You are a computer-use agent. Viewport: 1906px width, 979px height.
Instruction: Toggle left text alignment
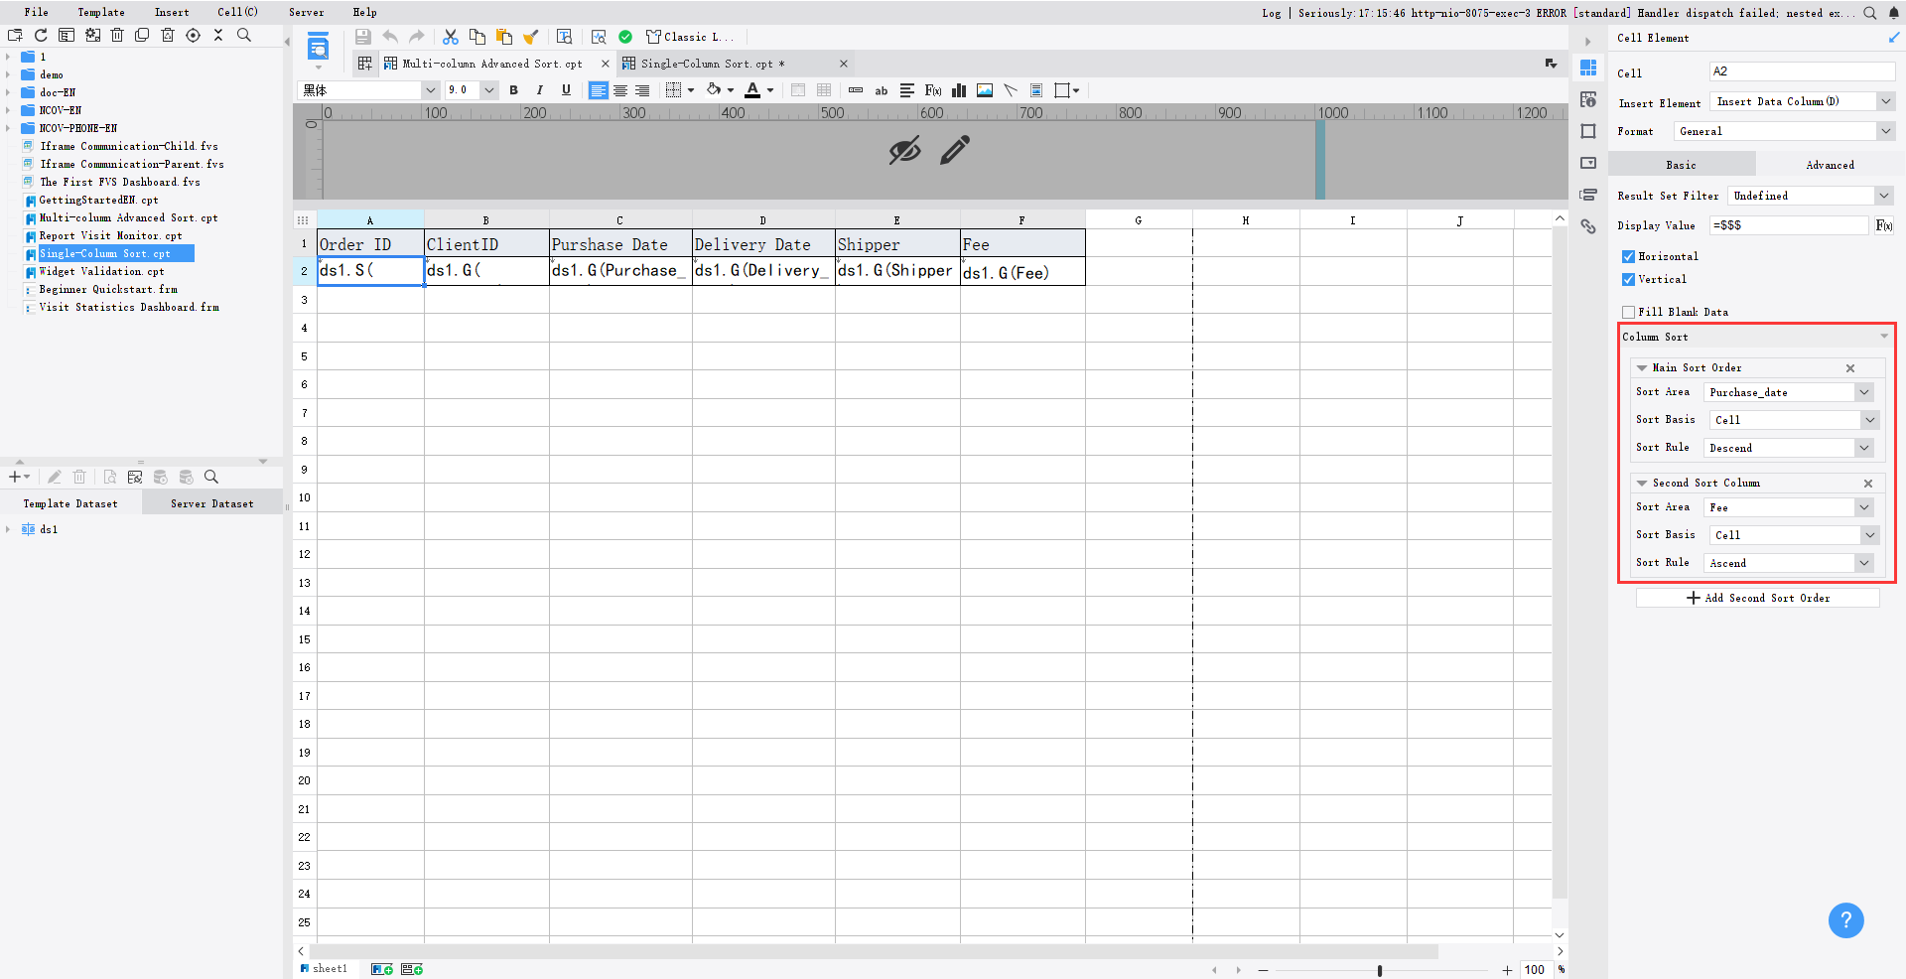[x=598, y=90]
